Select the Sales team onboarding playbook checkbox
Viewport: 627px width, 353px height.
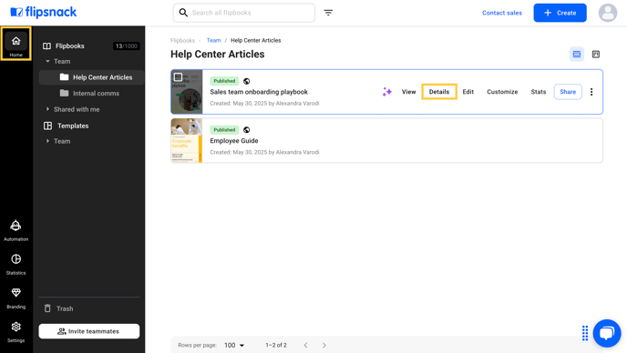[x=179, y=77]
